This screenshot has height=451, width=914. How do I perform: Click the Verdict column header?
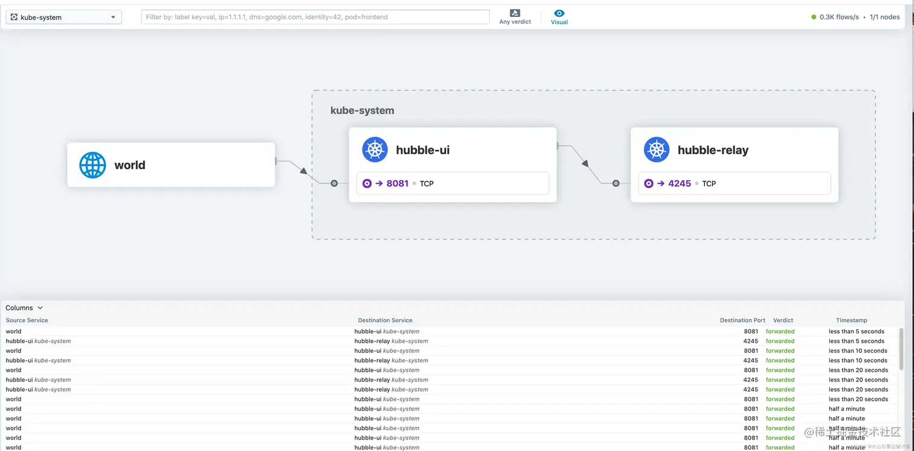click(783, 320)
